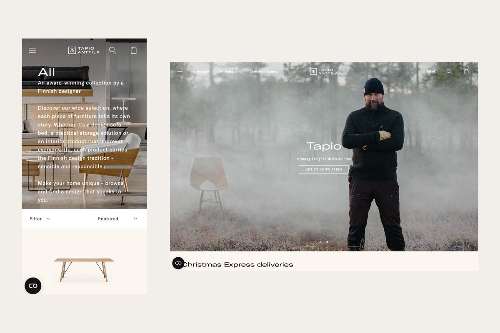This screenshot has height=333, width=500.
Task: Click the Get to Know Tapio button
Action: 324,169
